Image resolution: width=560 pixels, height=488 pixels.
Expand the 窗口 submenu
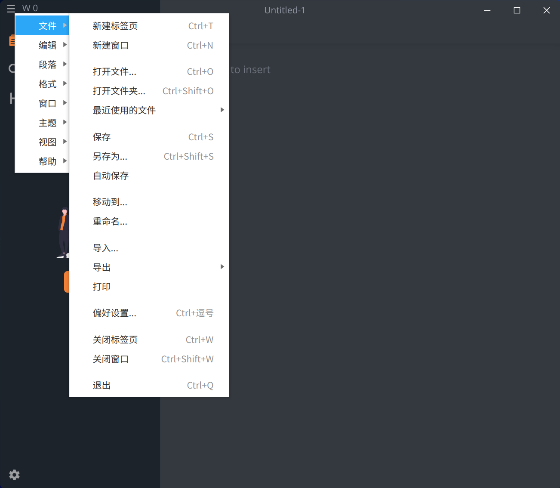coord(42,103)
